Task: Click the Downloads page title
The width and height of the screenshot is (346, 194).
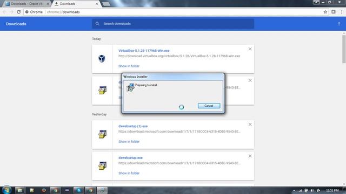Action: pyautogui.click(x=16, y=24)
